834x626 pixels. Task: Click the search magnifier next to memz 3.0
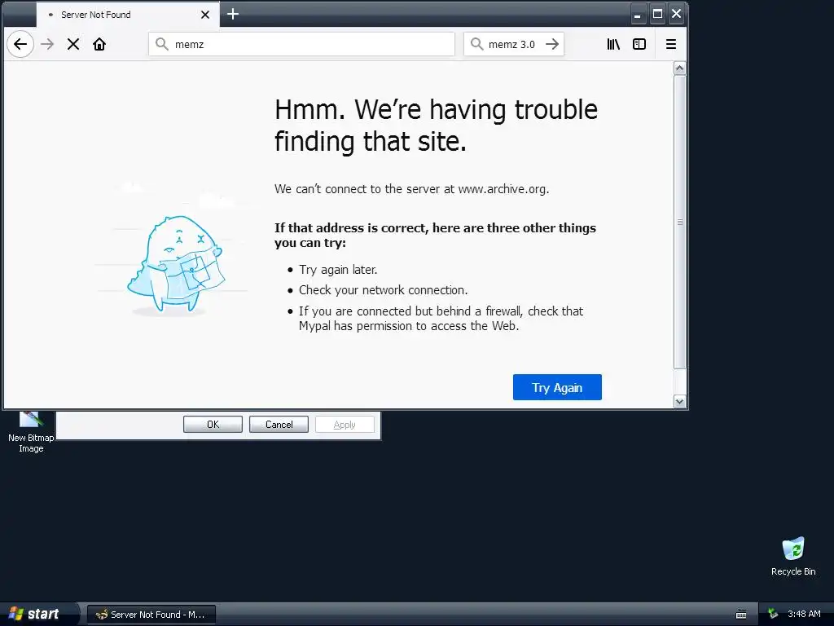pyautogui.click(x=477, y=44)
